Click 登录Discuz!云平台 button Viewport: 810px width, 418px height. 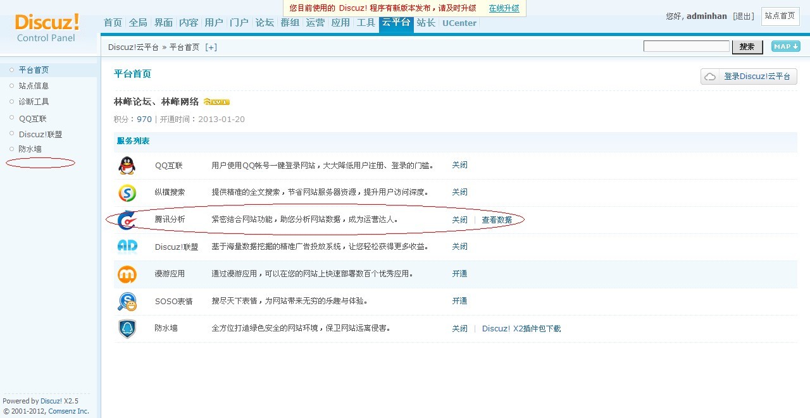[x=749, y=77]
